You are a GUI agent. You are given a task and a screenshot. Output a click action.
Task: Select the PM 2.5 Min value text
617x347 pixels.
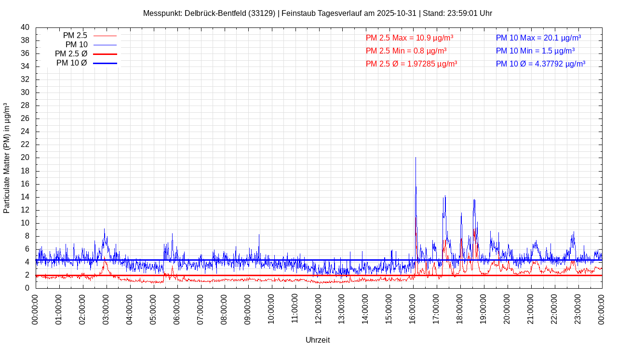(x=406, y=51)
